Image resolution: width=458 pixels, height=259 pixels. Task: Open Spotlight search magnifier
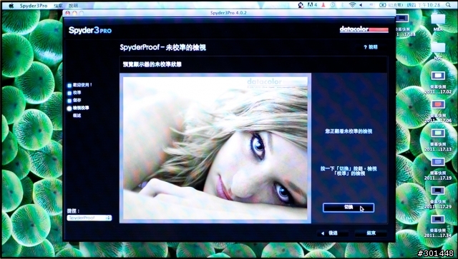click(x=448, y=5)
